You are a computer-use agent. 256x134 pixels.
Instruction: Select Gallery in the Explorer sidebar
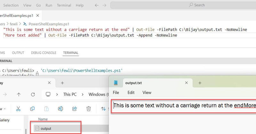[4, 120]
